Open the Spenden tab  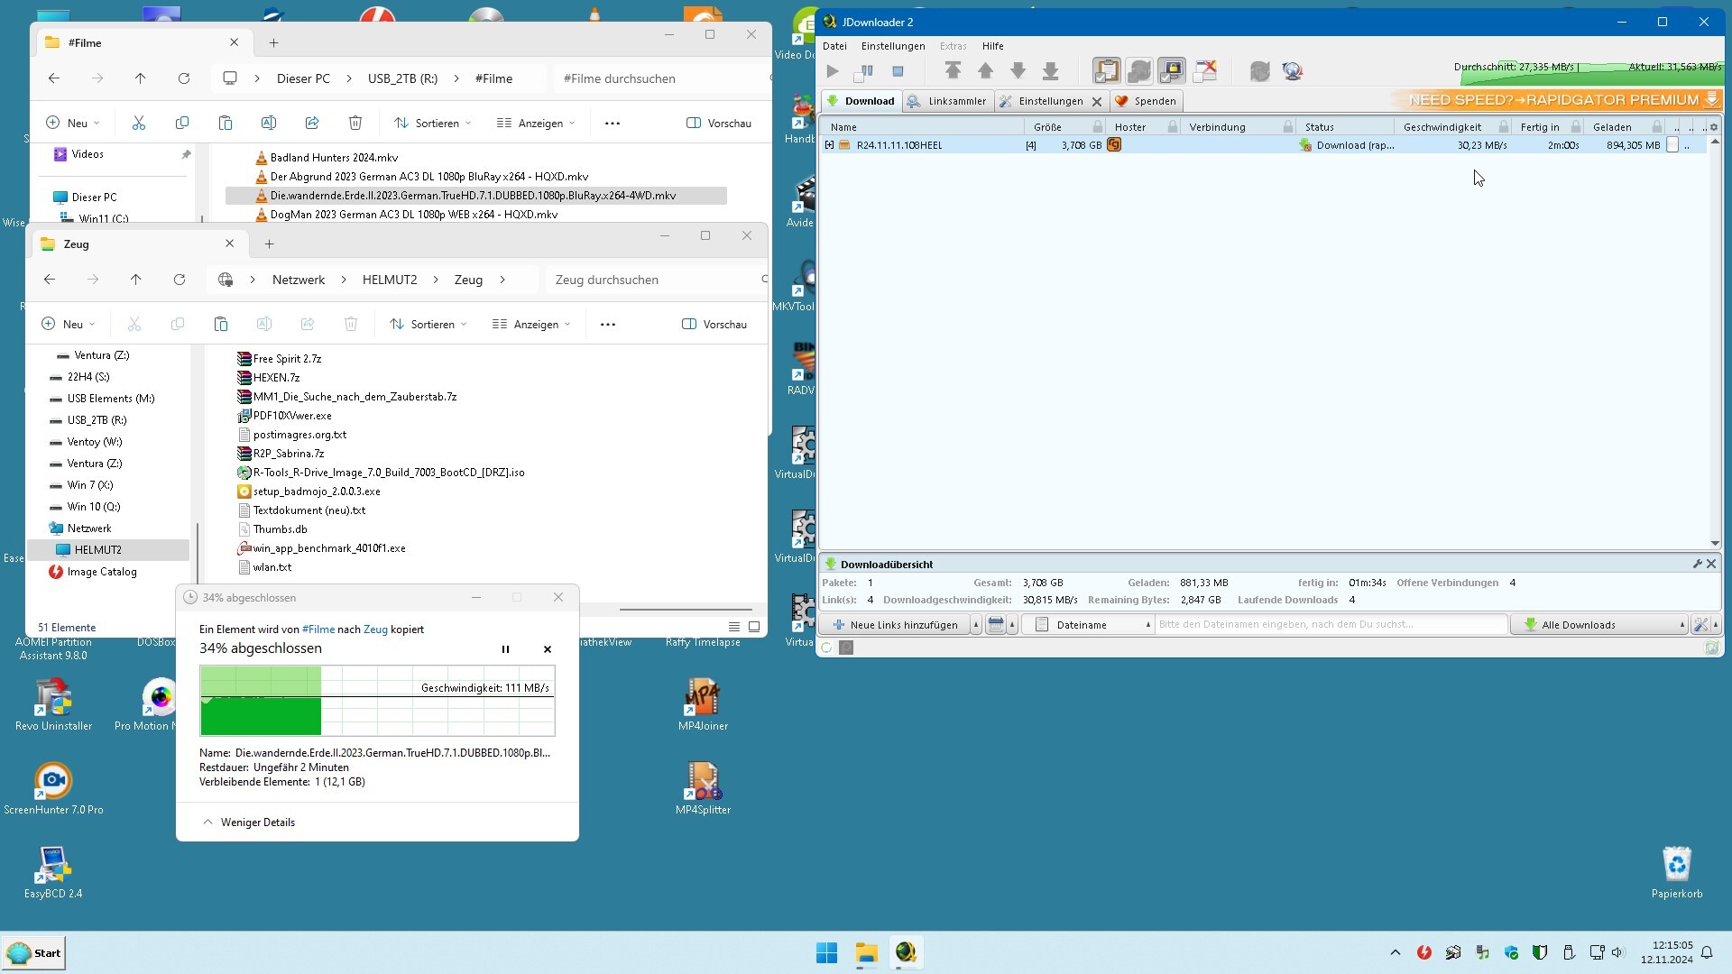coord(1146,101)
